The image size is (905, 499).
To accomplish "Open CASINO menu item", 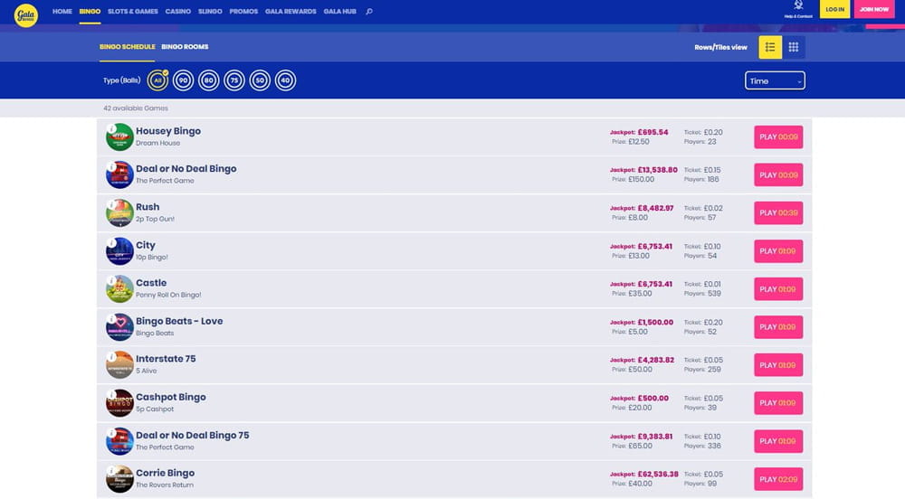I will [177, 12].
